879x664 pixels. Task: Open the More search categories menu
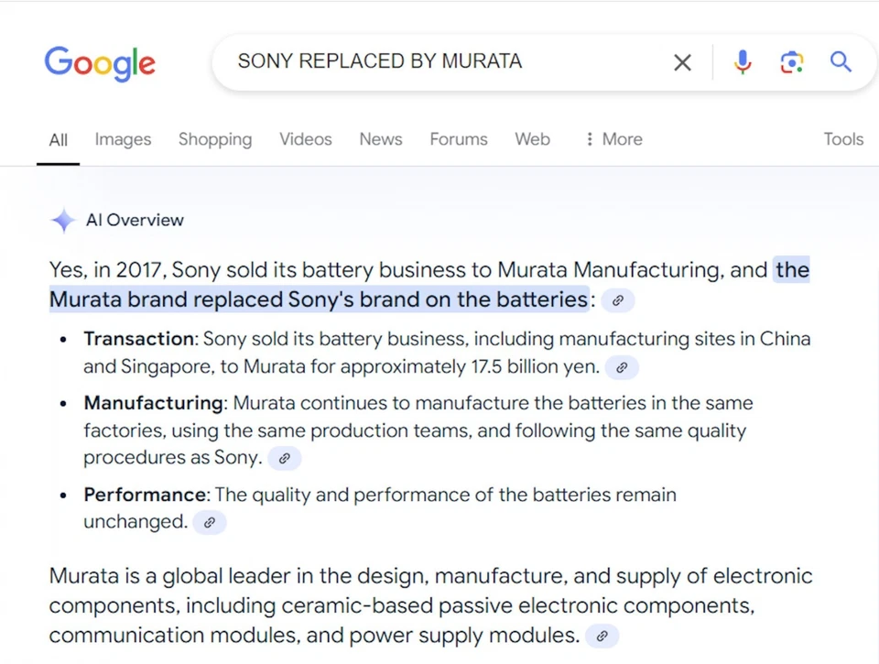click(x=622, y=139)
